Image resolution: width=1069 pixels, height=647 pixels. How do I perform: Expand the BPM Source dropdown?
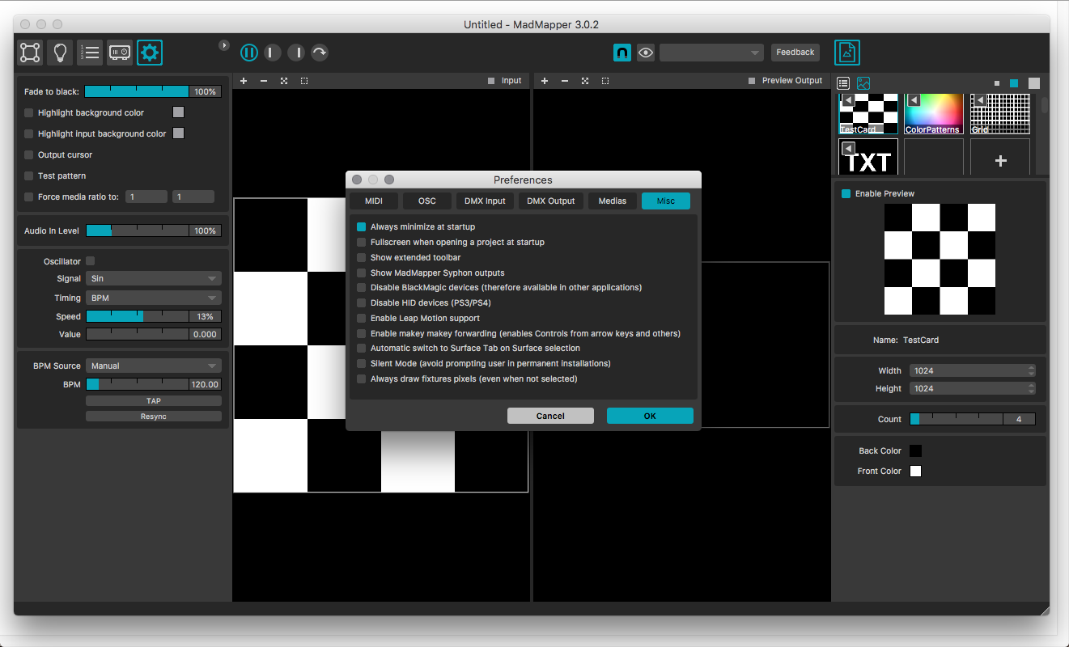click(153, 366)
